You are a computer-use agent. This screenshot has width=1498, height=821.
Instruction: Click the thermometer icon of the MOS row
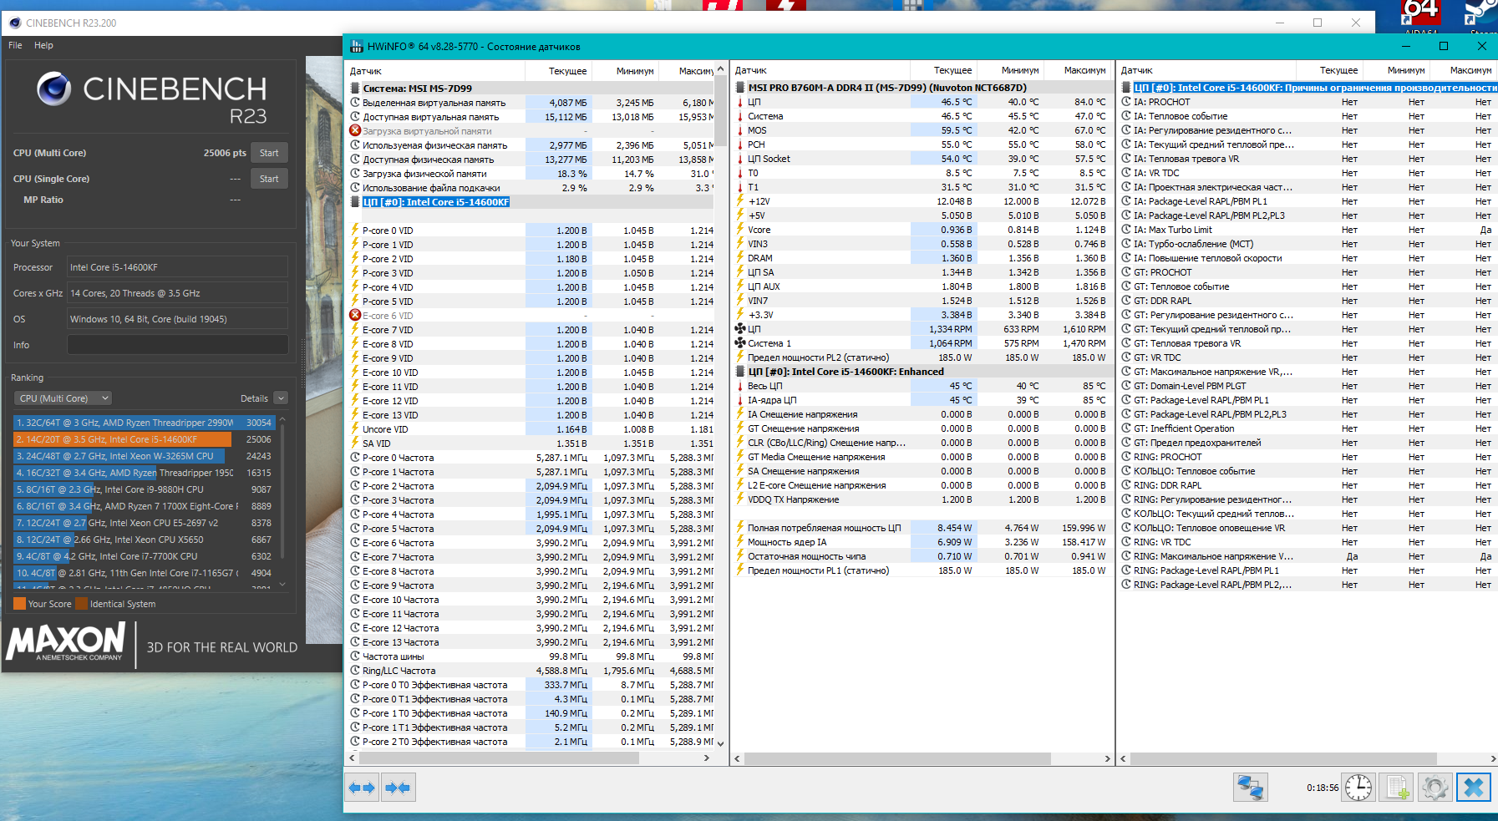pyautogui.click(x=740, y=130)
